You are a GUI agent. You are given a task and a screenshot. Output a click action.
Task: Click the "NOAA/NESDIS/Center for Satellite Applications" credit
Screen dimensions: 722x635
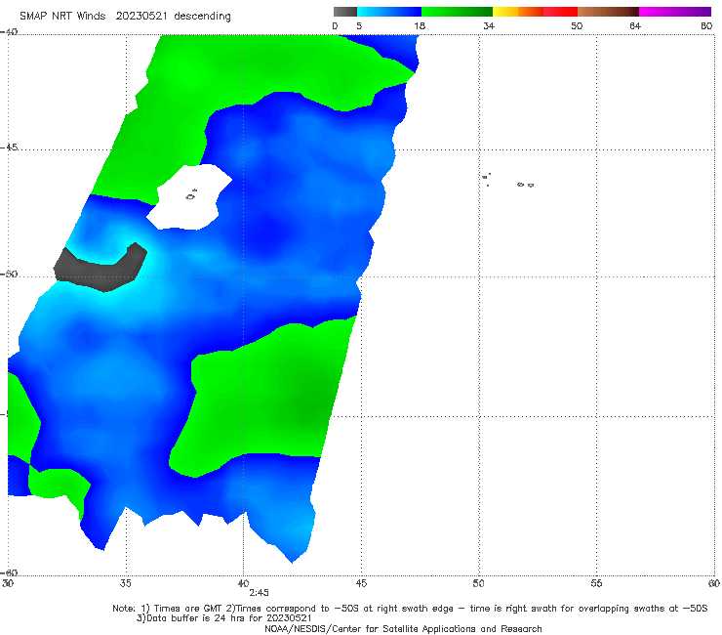(403, 628)
